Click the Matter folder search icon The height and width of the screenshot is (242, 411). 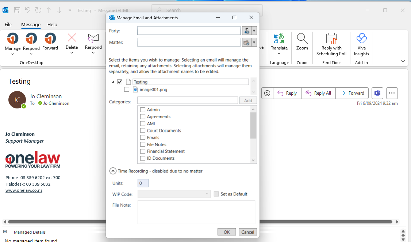246,42
